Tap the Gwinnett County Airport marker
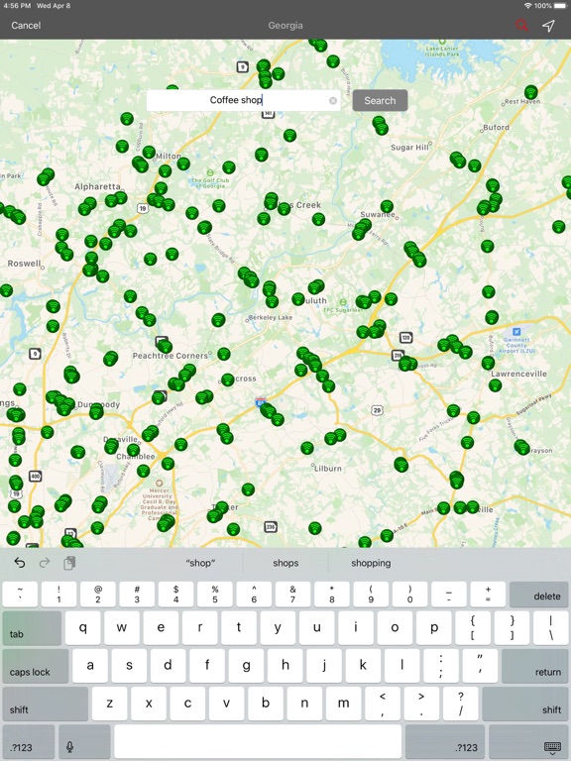 click(x=516, y=332)
